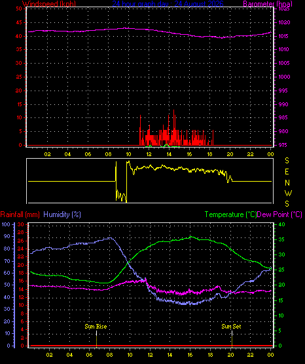Click windspeed axis value "5"
Screen dimensions: 305x364
click(20, 131)
